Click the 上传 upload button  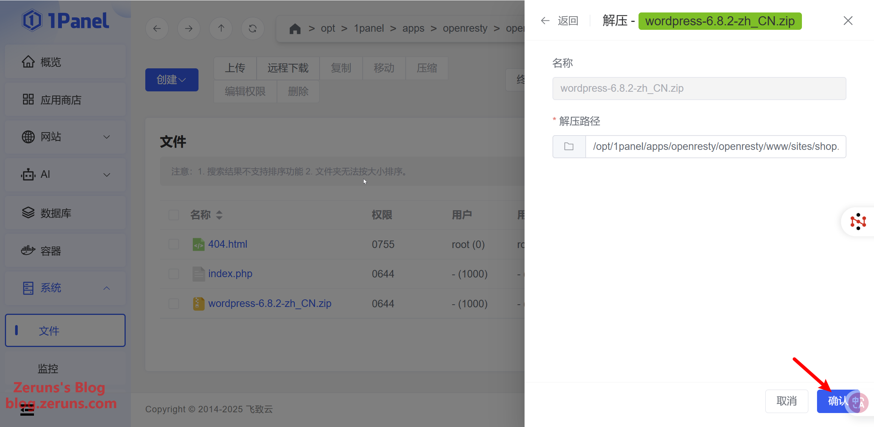pyautogui.click(x=235, y=68)
